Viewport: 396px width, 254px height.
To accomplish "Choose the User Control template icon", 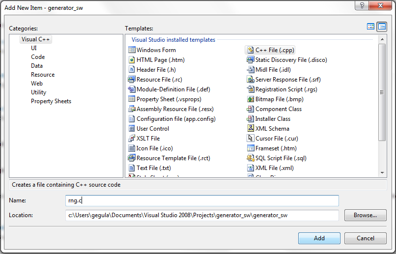I will pos(132,129).
